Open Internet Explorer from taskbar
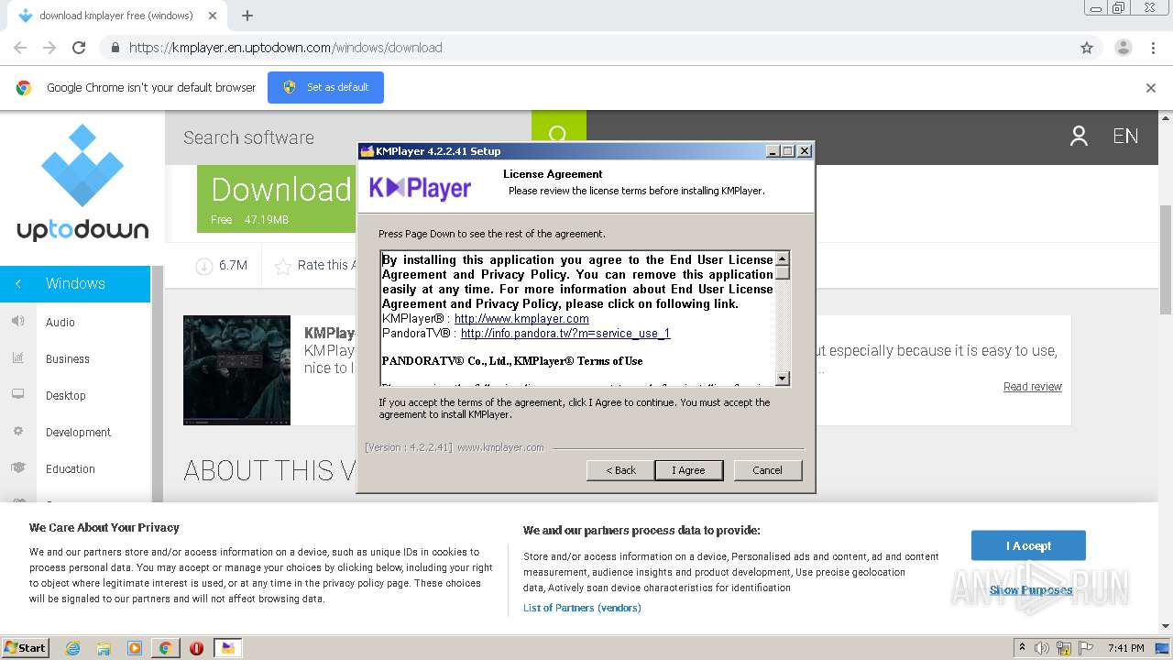1173x660 pixels. (x=73, y=648)
